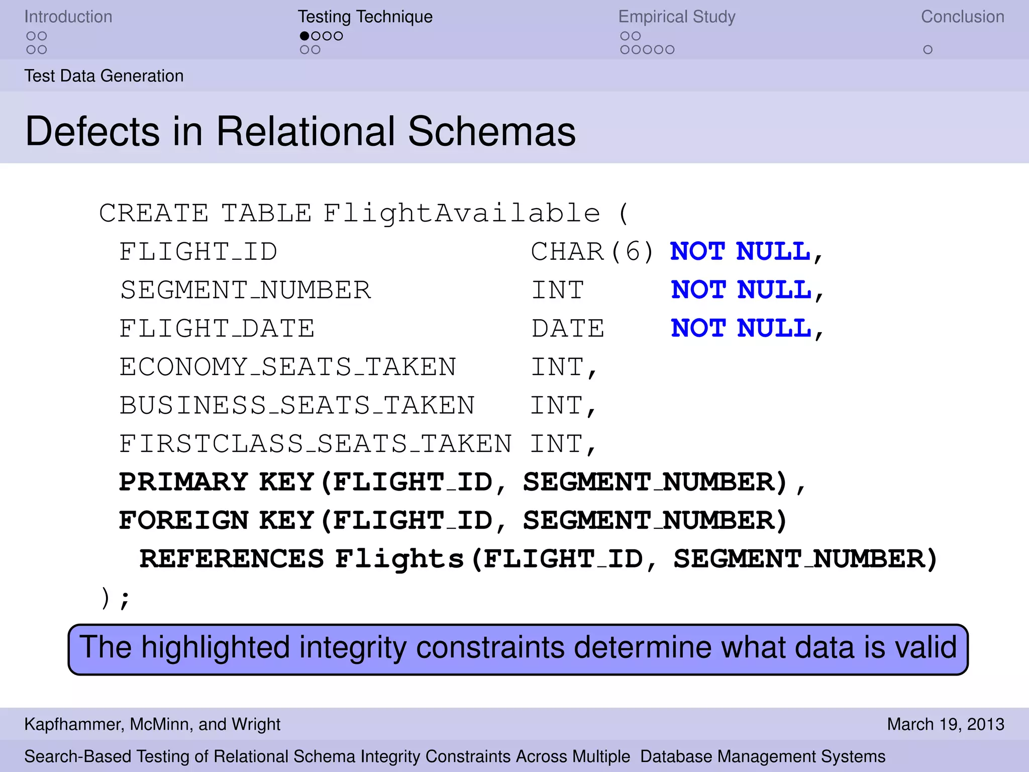The image size is (1029, 772).
Task: Click the Search-Based Testing footer title
Action: (455, 756)
